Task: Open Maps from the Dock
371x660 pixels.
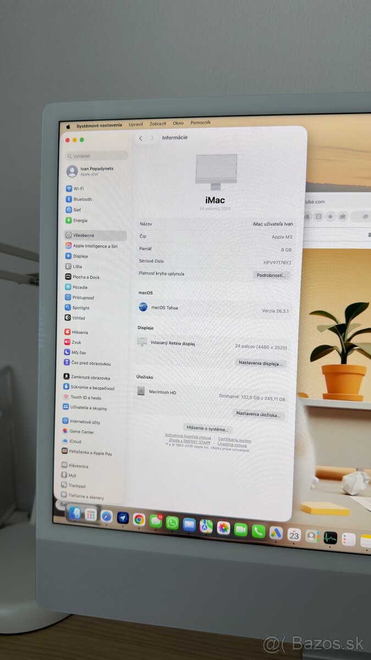Action: click(x=206, y=526)
